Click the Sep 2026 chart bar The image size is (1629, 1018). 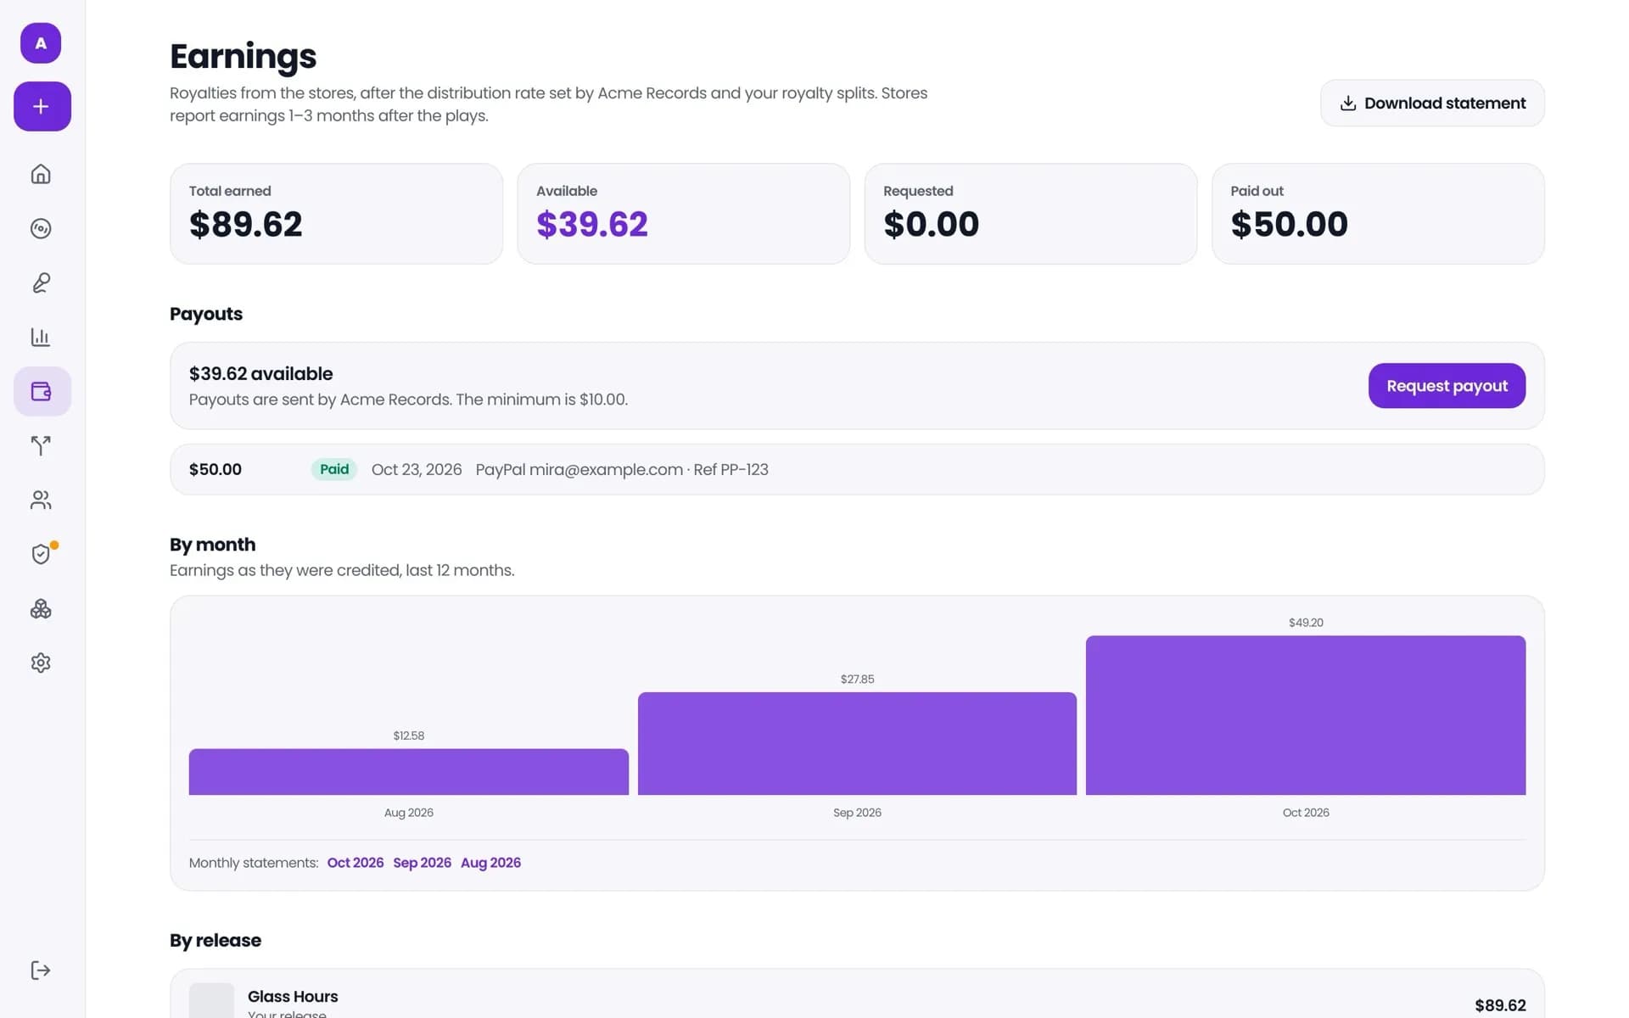click(x=857, y=744)
